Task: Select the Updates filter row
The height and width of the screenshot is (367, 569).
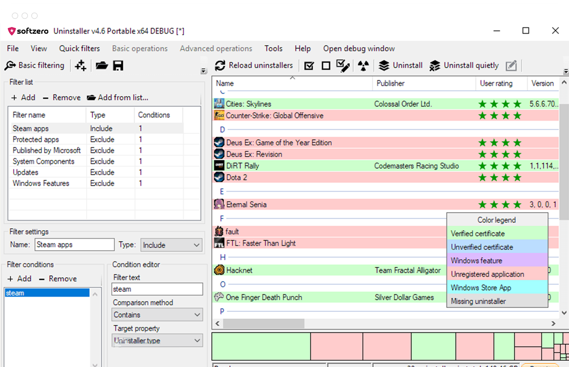Action: [96, 172]
